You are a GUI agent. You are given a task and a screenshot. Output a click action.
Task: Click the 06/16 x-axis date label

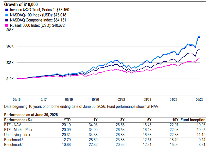click(x=17, y=100)
